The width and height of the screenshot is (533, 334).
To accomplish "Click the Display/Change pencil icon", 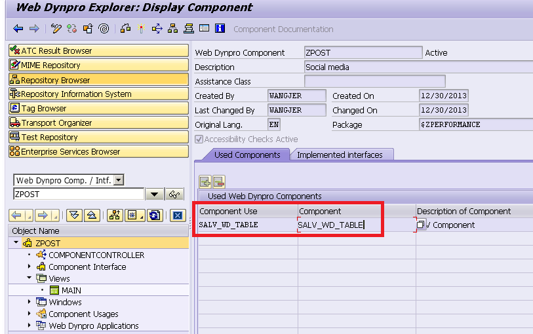I will pos(56,29).
